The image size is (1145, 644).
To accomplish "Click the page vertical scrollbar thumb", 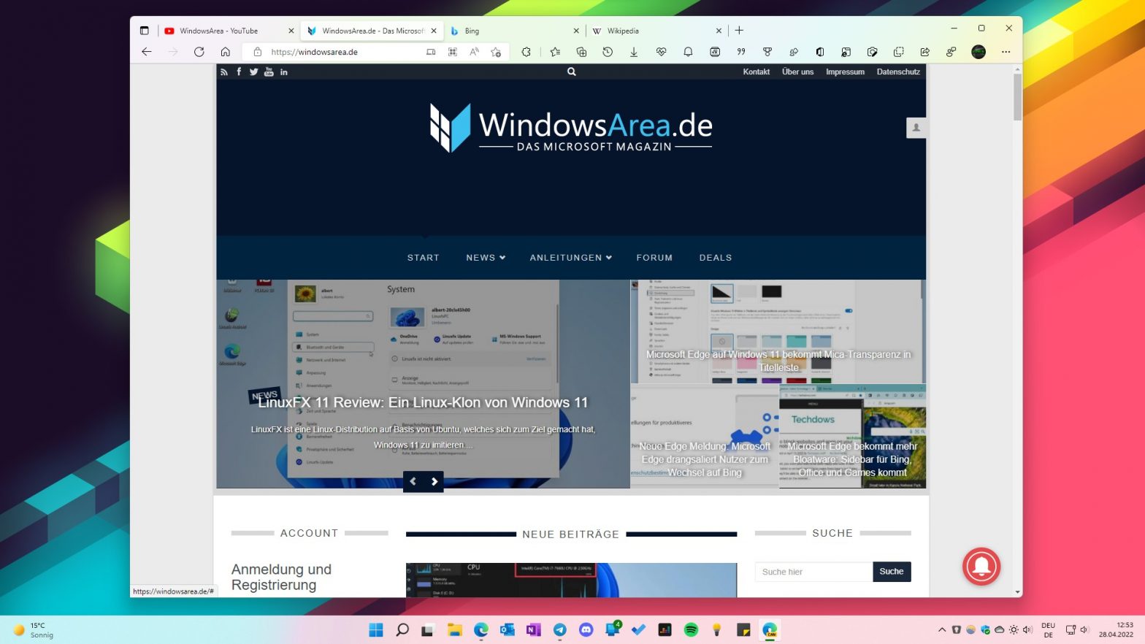I will pos(1017,97).
